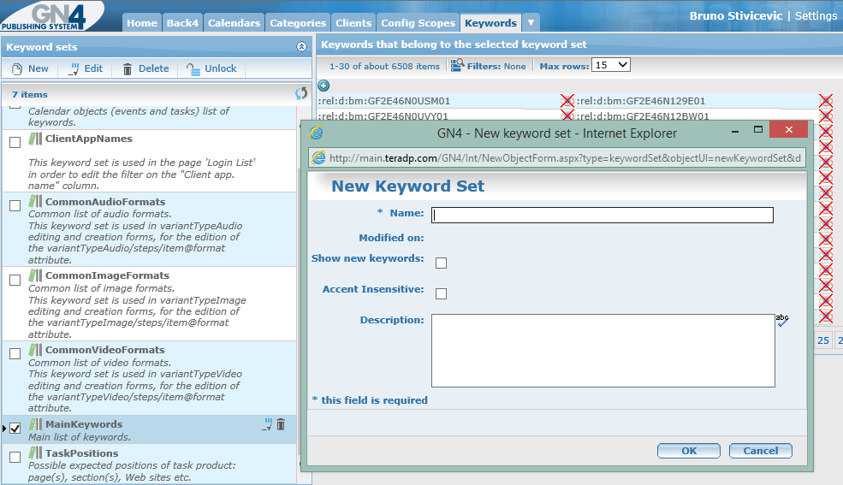Click the book icon beside TaskPositions
The width and height of the screenshot is (843, 485).
pos(35,452)
